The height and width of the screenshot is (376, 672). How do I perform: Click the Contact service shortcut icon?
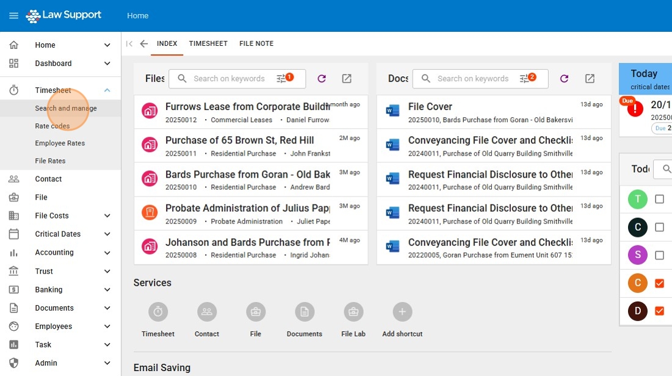coord(207,312)
